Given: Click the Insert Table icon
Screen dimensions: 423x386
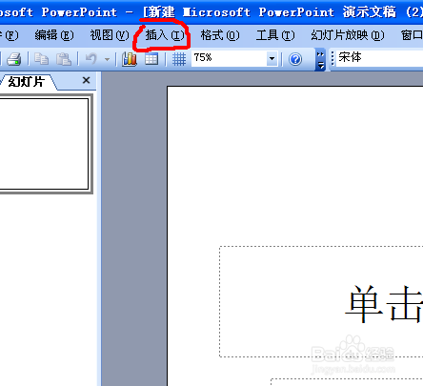Looking at the screenshot, I should pyautogui.click(x=151, y=59).
